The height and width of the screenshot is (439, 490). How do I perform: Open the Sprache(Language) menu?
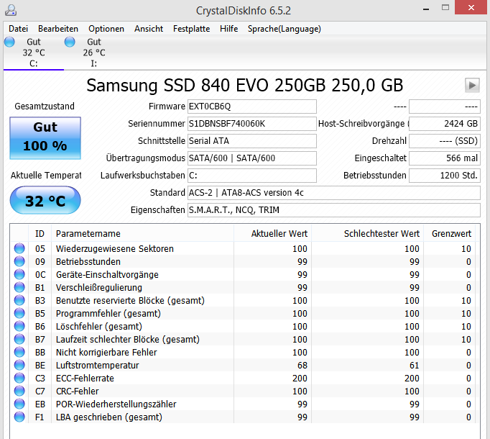285,29
